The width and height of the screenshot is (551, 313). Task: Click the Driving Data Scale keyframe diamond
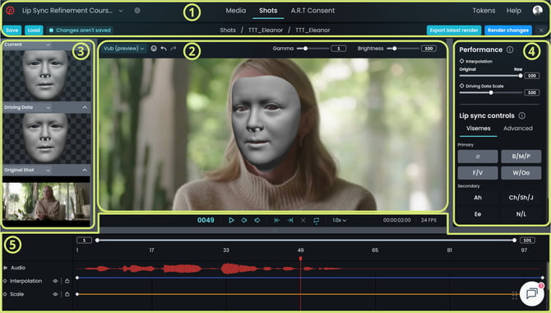461,86
